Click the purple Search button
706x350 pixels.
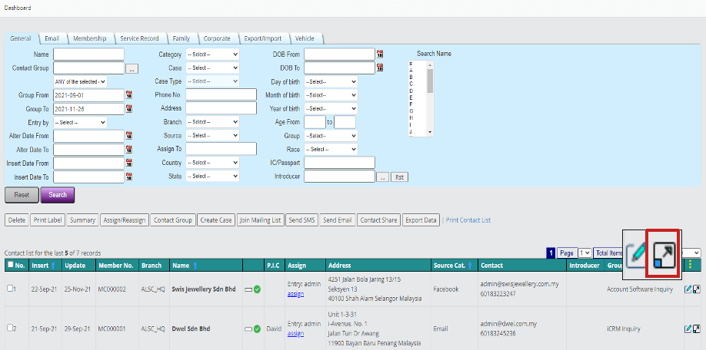pyautogui.click(x=58, y=195)
